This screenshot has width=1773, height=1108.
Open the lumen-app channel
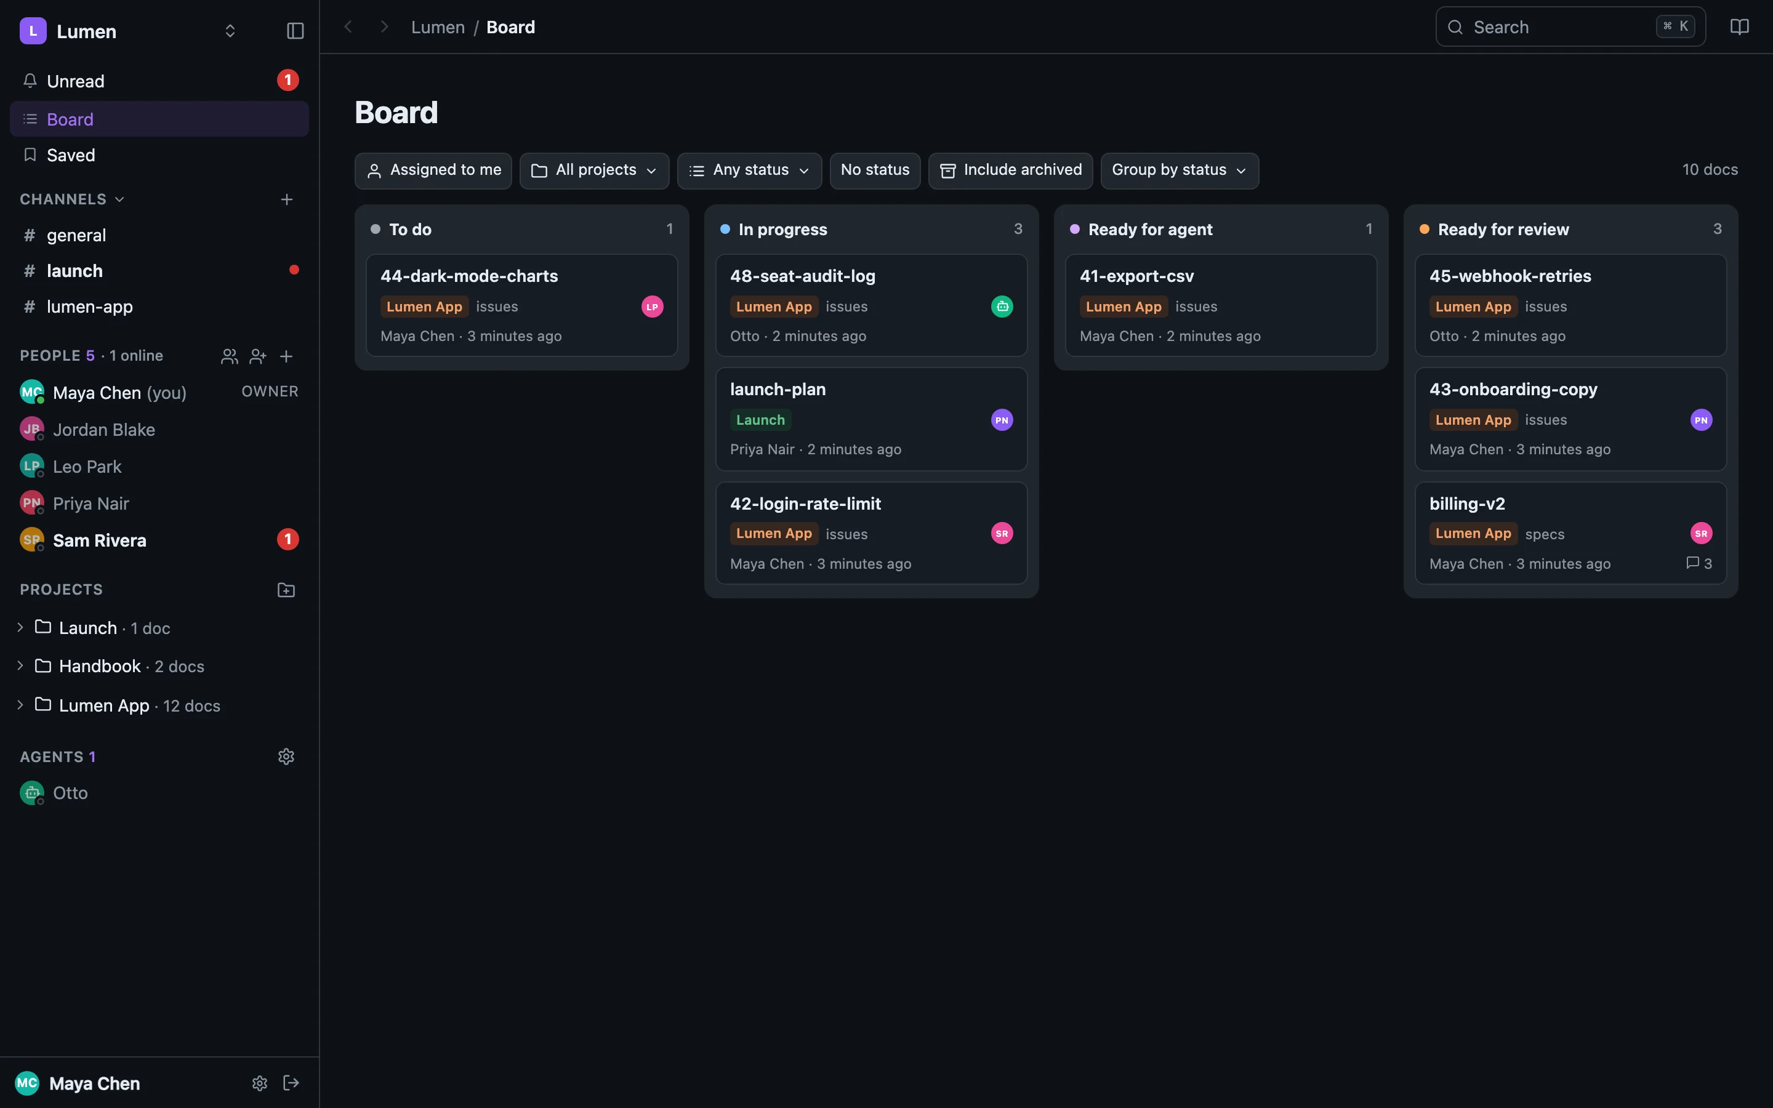pos(159,307)
